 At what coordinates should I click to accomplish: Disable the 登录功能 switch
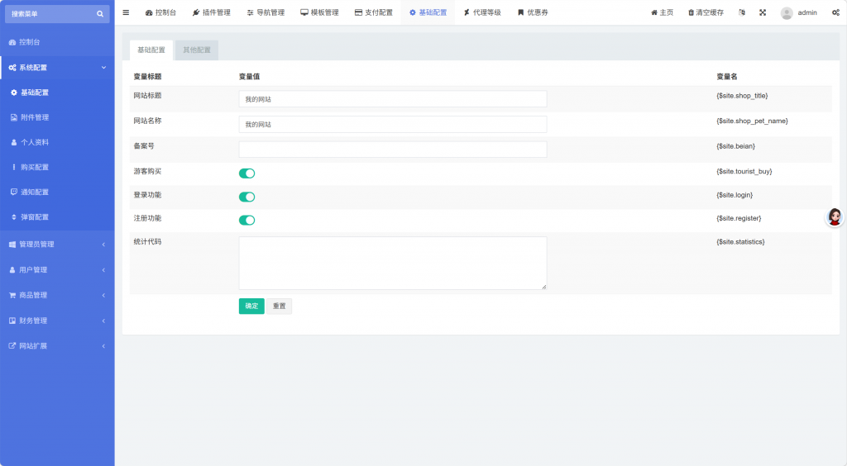click(x=246, y=197)
